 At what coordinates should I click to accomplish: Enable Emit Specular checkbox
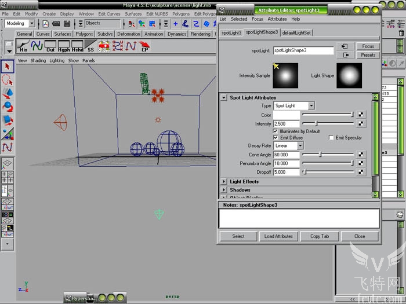(331, 138)
